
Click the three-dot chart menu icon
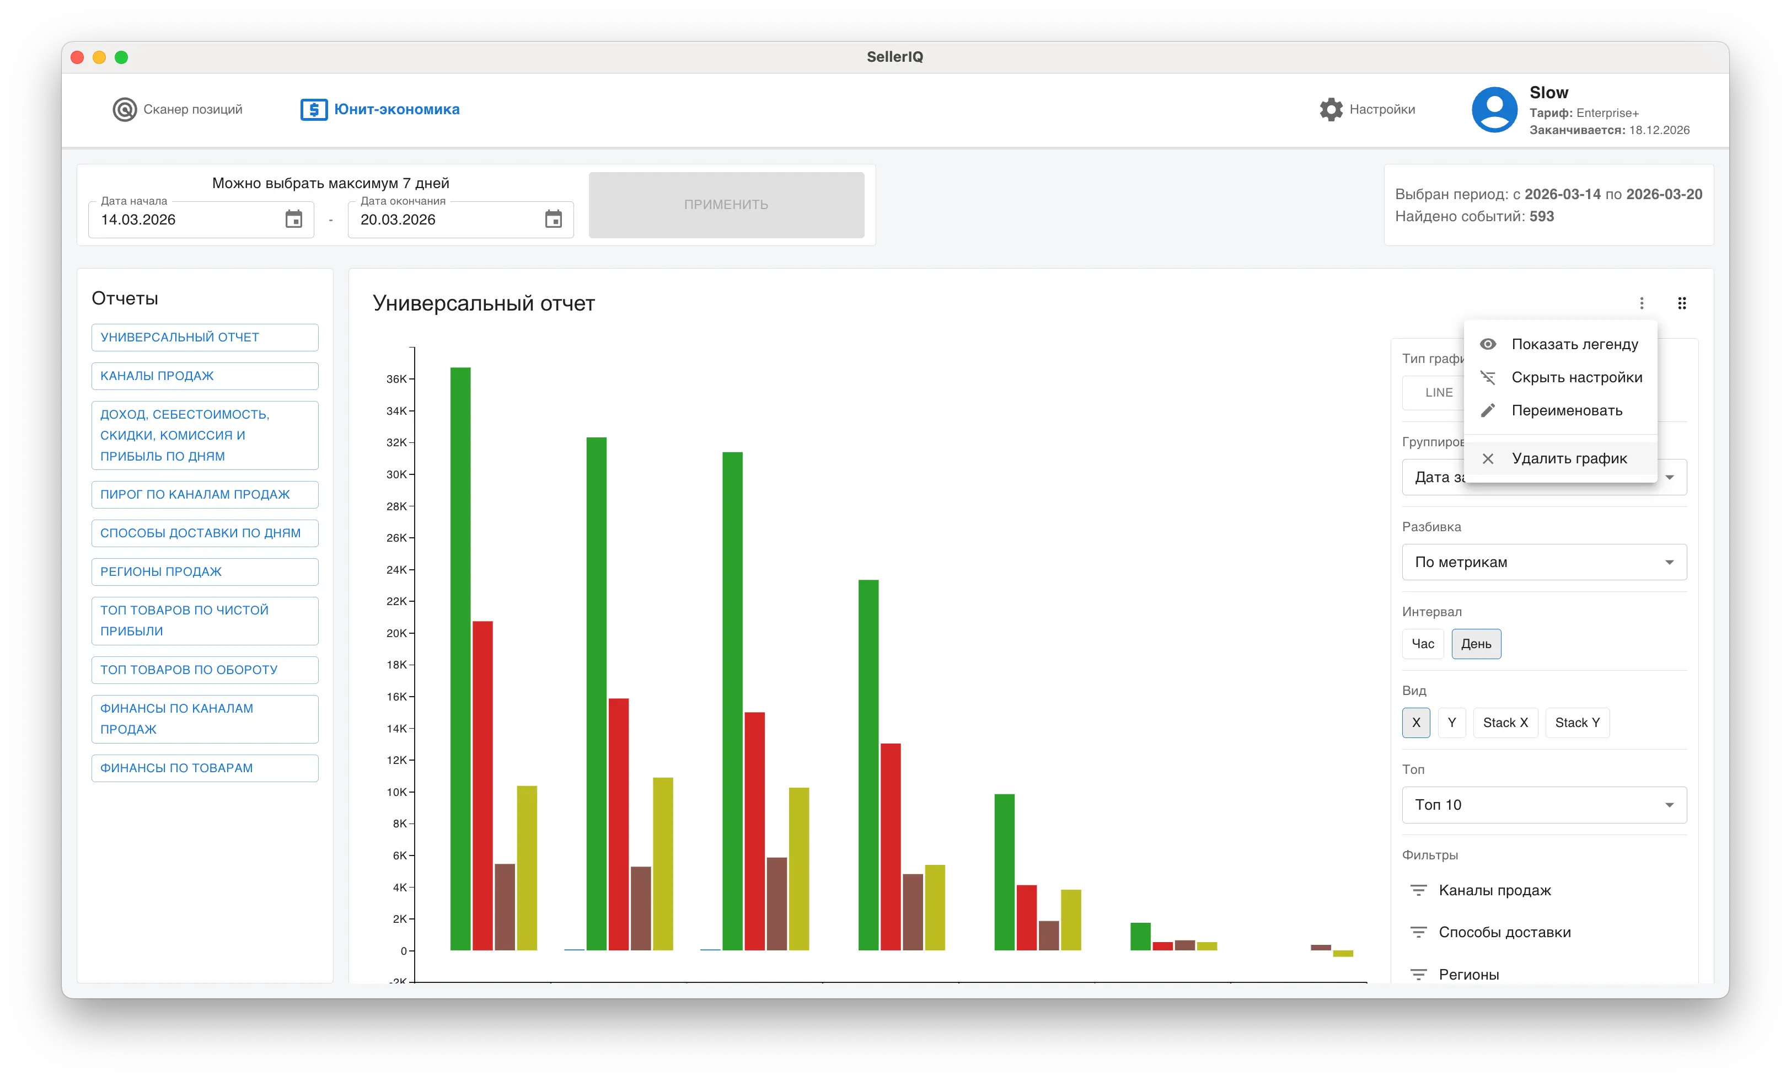(1641, 303)
